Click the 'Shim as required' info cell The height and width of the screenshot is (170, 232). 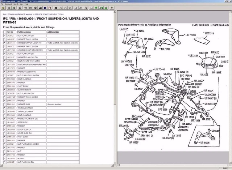(63, 104)
